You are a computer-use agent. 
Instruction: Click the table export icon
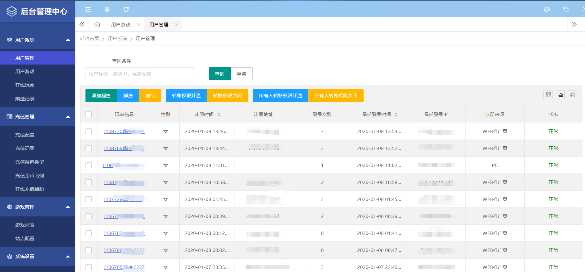[x=561, y=95]
